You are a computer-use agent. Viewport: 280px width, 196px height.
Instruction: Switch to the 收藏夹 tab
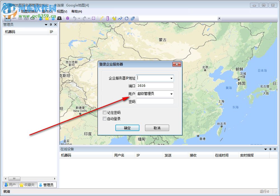point(27,185)
